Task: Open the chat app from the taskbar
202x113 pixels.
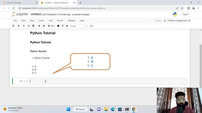Action: coord(99,109)
